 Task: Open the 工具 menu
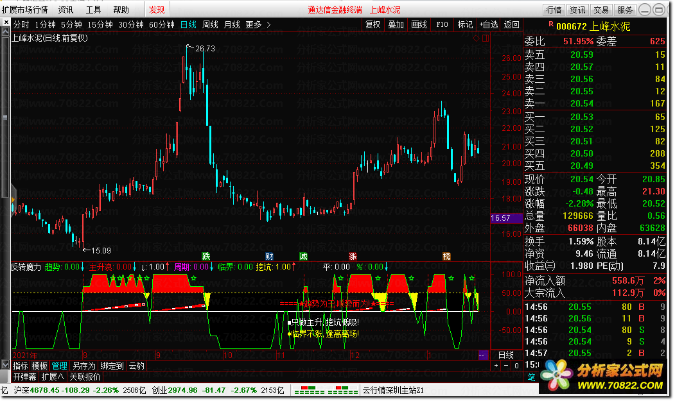(93, 10)
